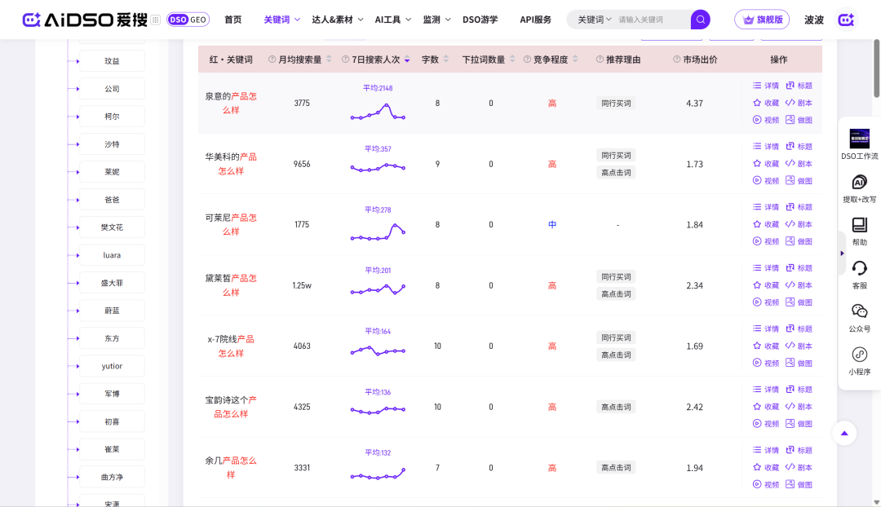
Task: Click the scroll-to-top arrow button
Action: pos(844,433)
